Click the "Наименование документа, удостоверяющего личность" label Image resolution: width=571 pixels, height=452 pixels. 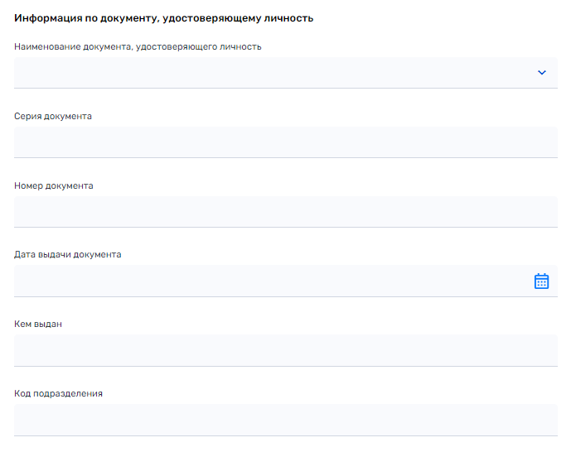click(138, 47)
